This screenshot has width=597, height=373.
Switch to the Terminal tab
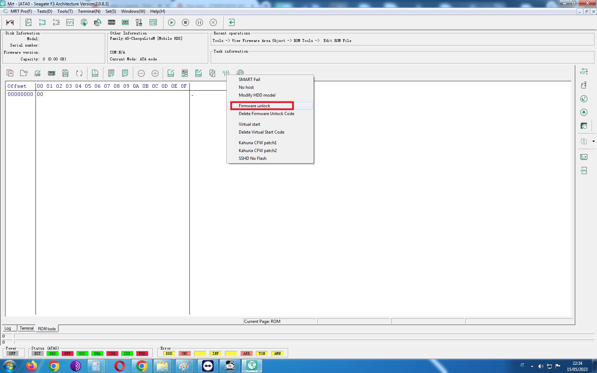point(27,328)
